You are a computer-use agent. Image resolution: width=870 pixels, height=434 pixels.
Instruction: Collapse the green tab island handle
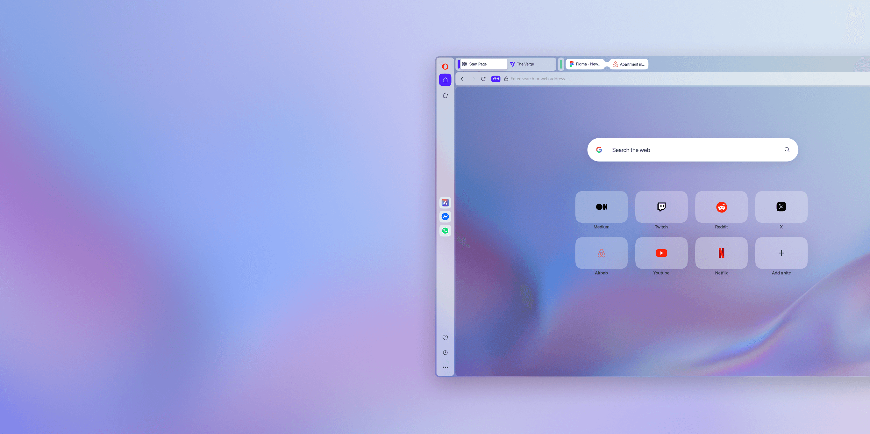[561, 64]
